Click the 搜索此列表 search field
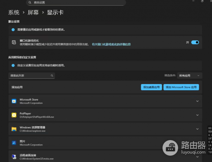This screenshot has width=212, height=162. point(32,76)
